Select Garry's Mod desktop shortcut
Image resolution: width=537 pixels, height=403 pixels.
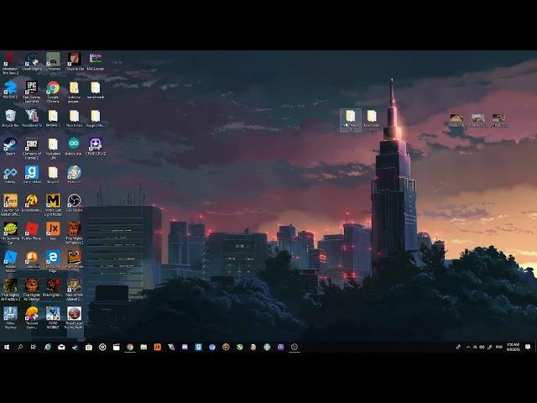(x=32, y=175)
